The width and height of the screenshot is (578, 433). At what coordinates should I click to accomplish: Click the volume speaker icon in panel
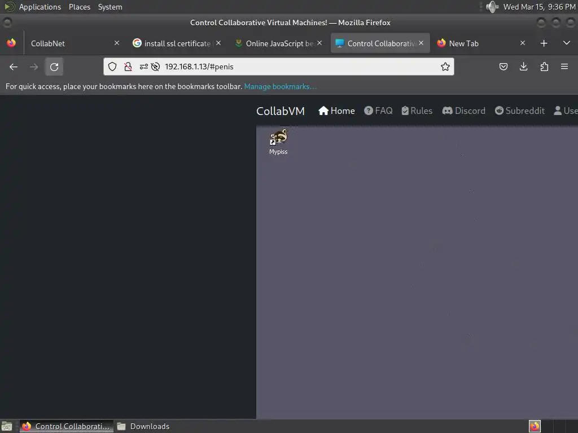point(492,7)
